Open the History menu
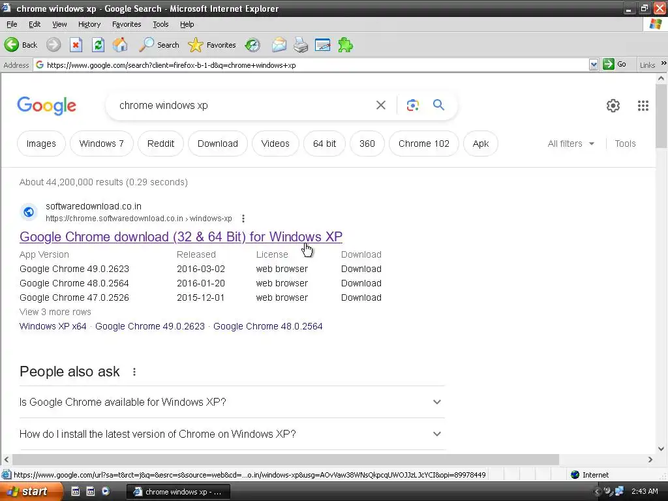Screen dimensions: 668x501 (x=89, y=24)
